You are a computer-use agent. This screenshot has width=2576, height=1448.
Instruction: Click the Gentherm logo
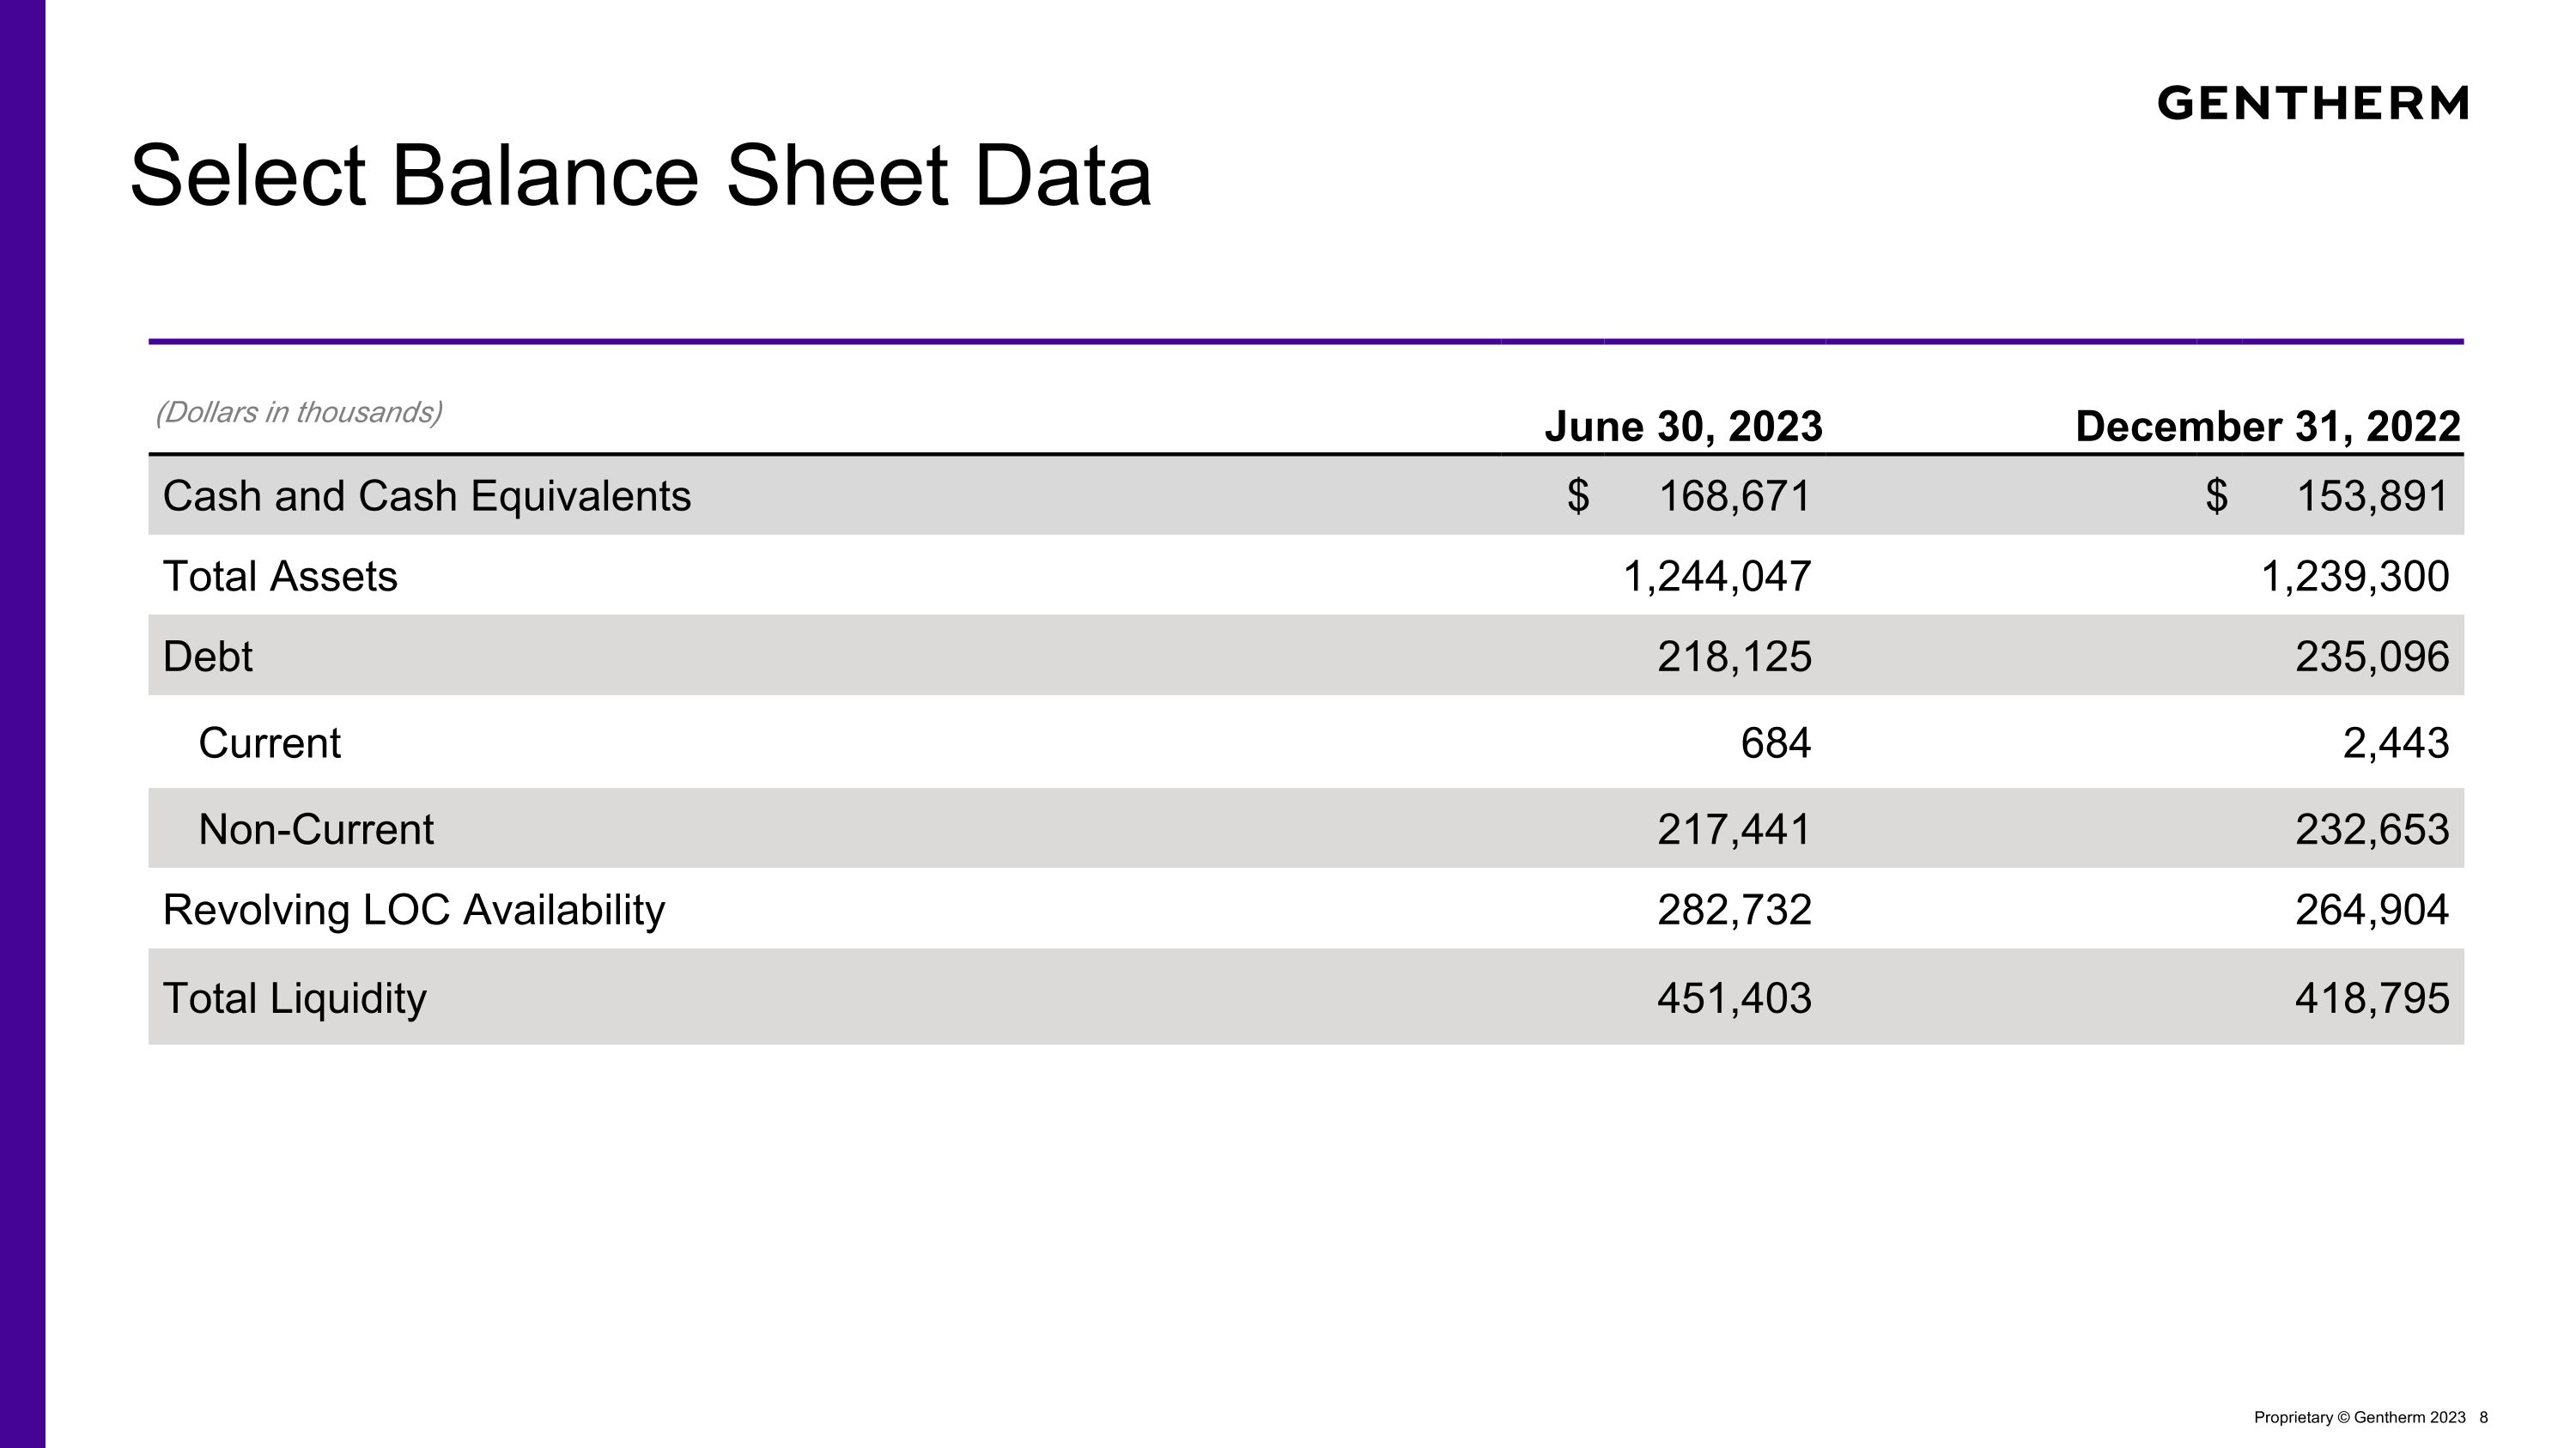[2312, 103]
